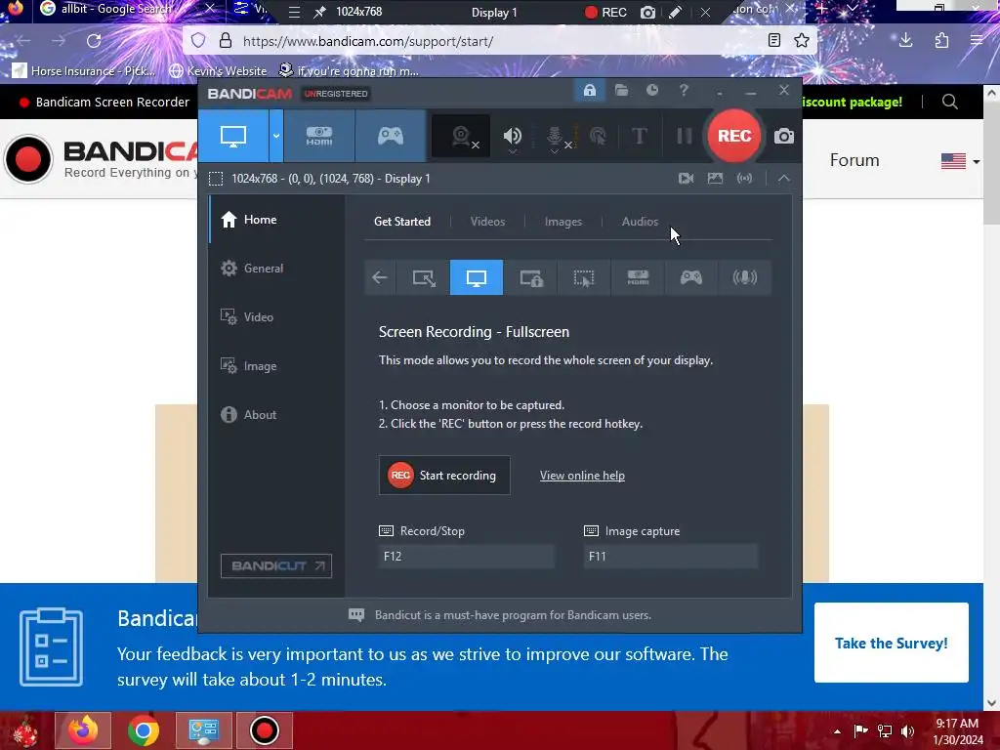Click Start recording button
The image size is (1000, 750).
coord(444,476)
